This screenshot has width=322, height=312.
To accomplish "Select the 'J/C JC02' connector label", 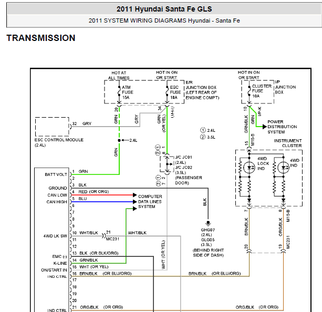I will (x=183, y=168).
